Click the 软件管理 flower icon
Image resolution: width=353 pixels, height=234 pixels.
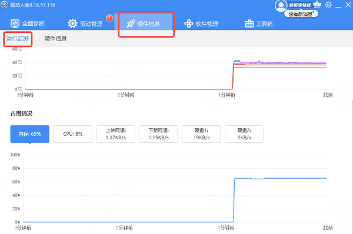(188, 24)
